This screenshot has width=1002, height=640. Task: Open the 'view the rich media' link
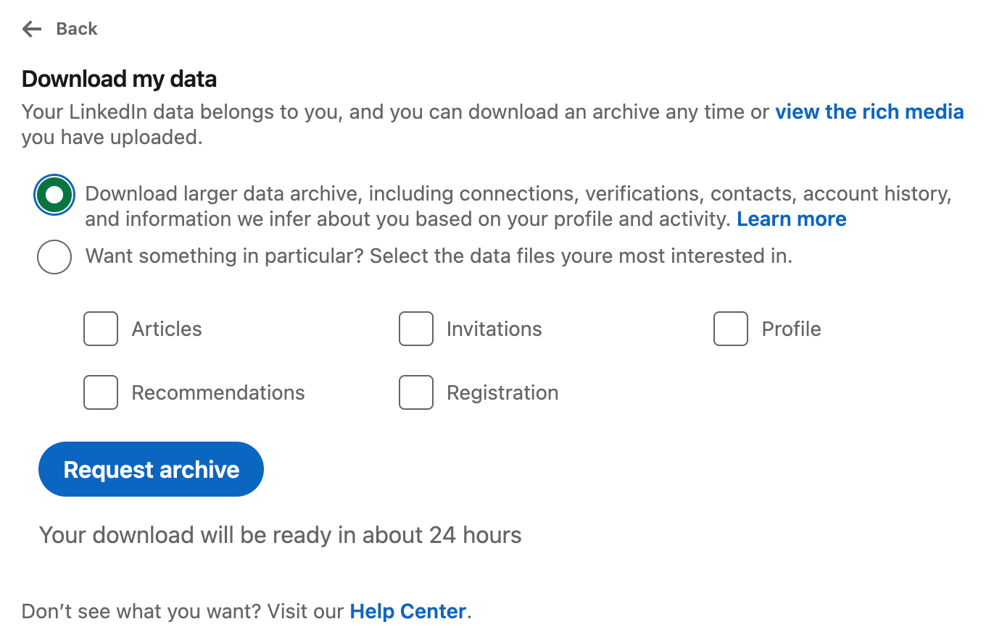click(x=869, y=111)
